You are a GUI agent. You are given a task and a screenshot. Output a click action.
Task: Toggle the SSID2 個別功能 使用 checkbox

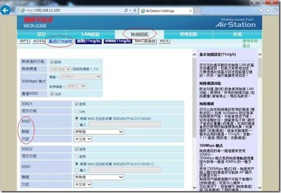pyautogui.click(x=77, y=157)
